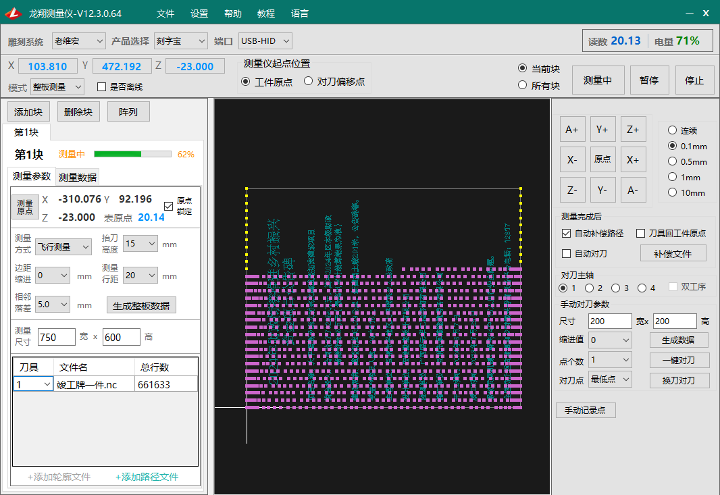Open the 文件 menu
Image resolution: width=720 pixels, height=495 pixels.
tap(165, 14)
